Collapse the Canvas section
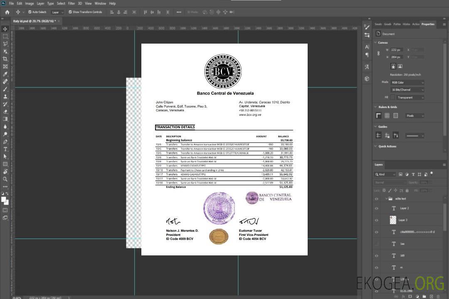The width and height of the screenshot is (449, 299). pos(375,42)
